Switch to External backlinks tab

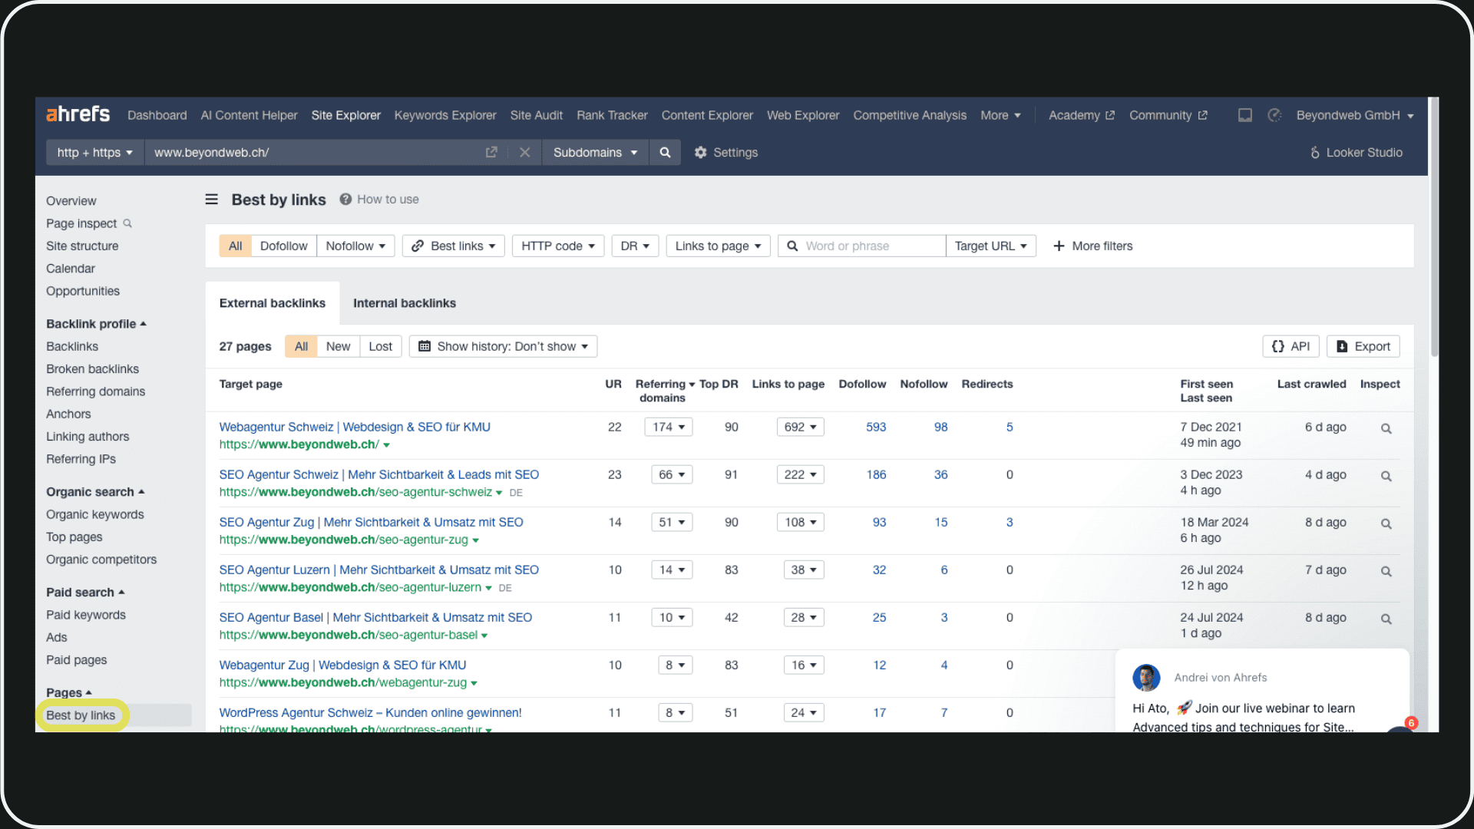click(x=273, y=303)
